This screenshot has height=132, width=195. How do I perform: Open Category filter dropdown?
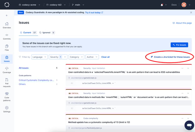tap(76, 57)
